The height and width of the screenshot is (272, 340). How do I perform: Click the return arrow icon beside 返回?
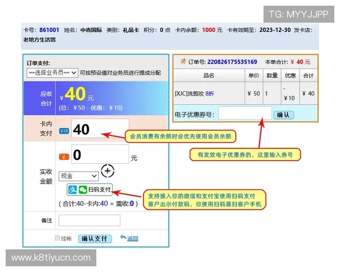click(123, 237)
